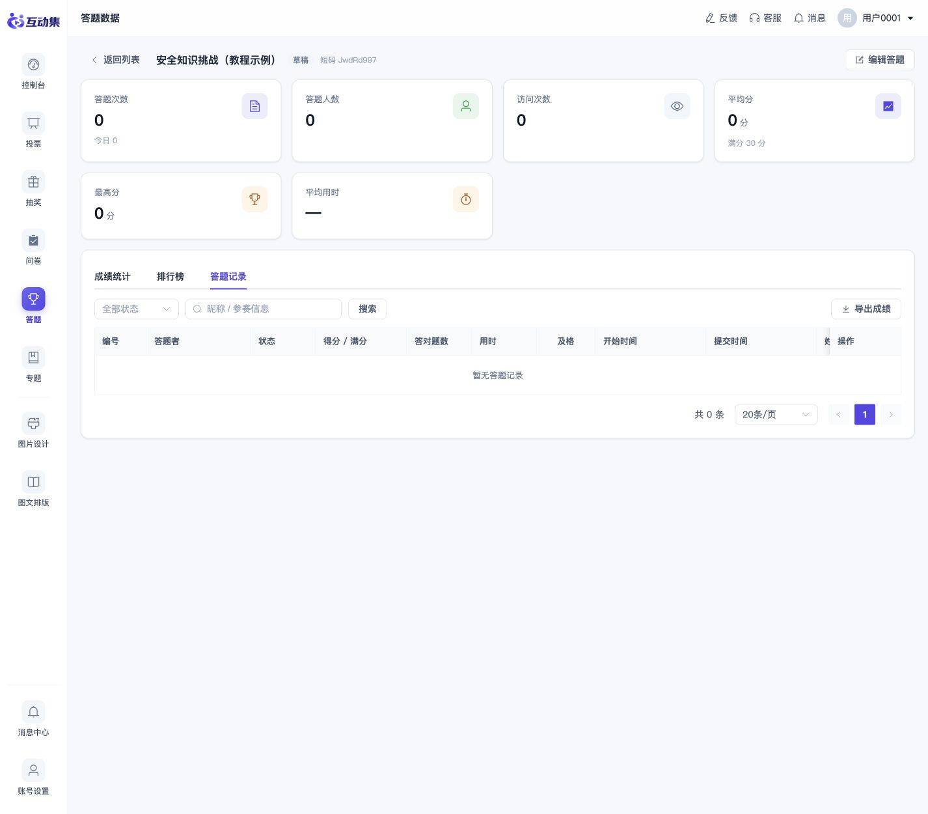Viewport: 928px width, 814px height.
Task: Click the 短码 JwdRd997 text
Action: 348,60
